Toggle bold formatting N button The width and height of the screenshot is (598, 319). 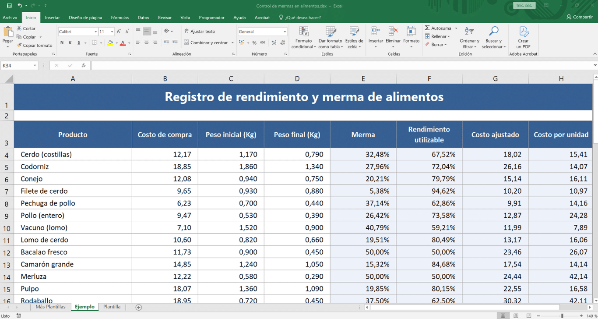pos(62,43)
